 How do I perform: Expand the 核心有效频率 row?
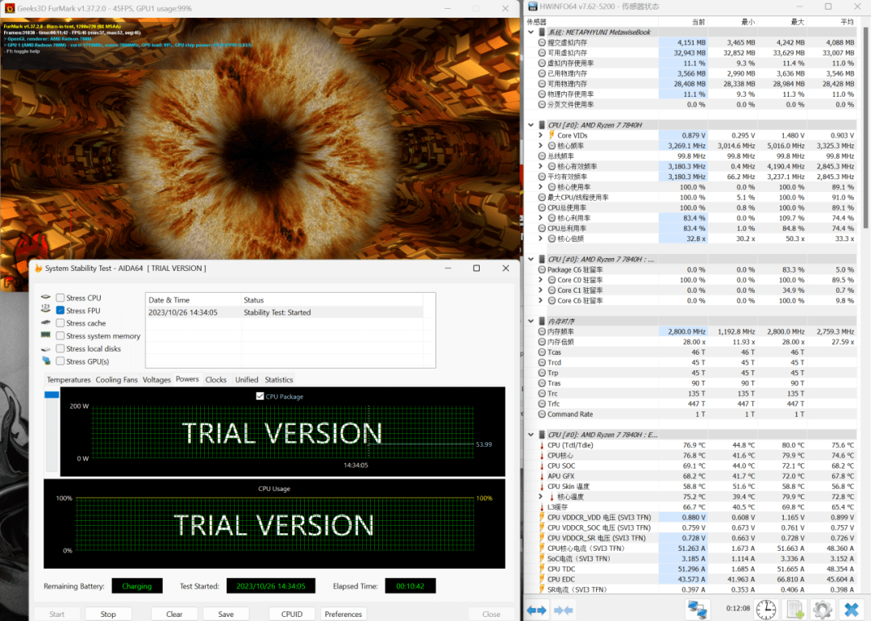(x=540, y=166)
